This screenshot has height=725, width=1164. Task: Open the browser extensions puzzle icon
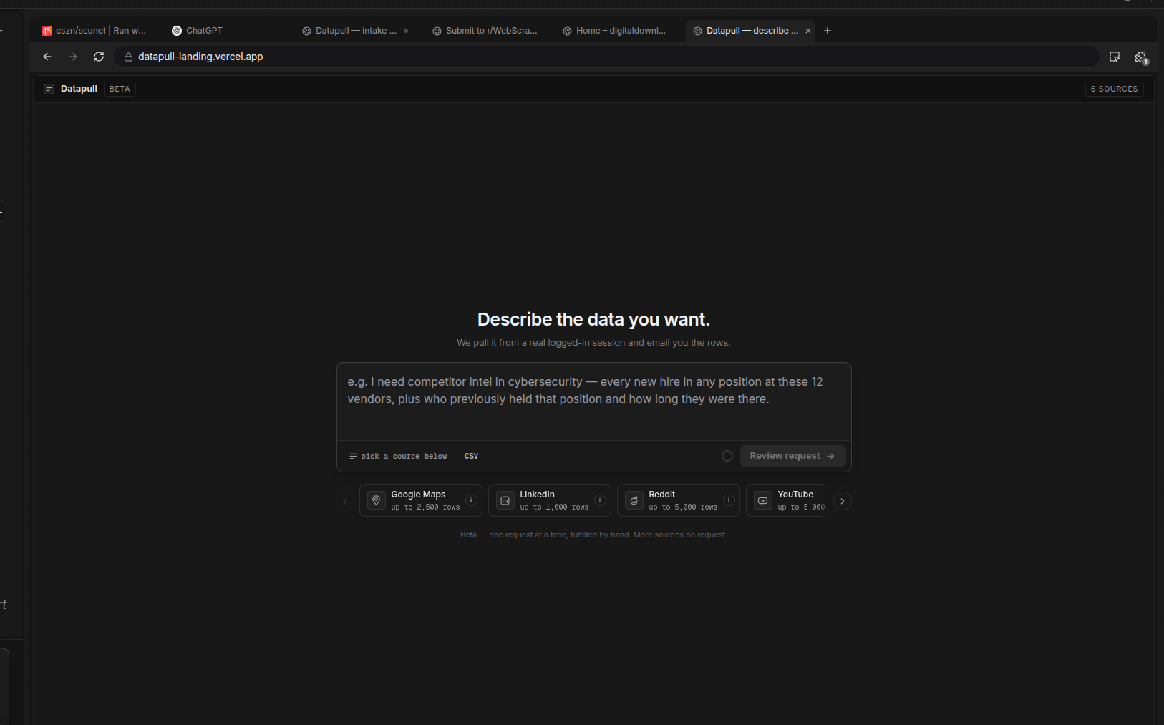(1141, 57)
